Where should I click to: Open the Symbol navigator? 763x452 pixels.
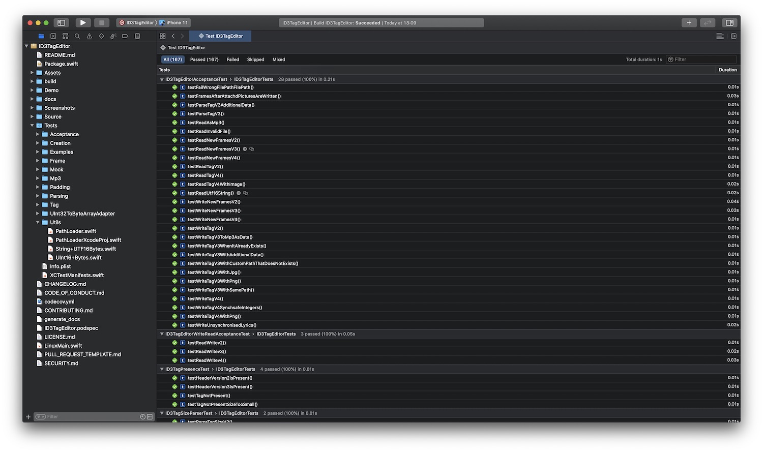pyautogui.click(x=65, y=36)
